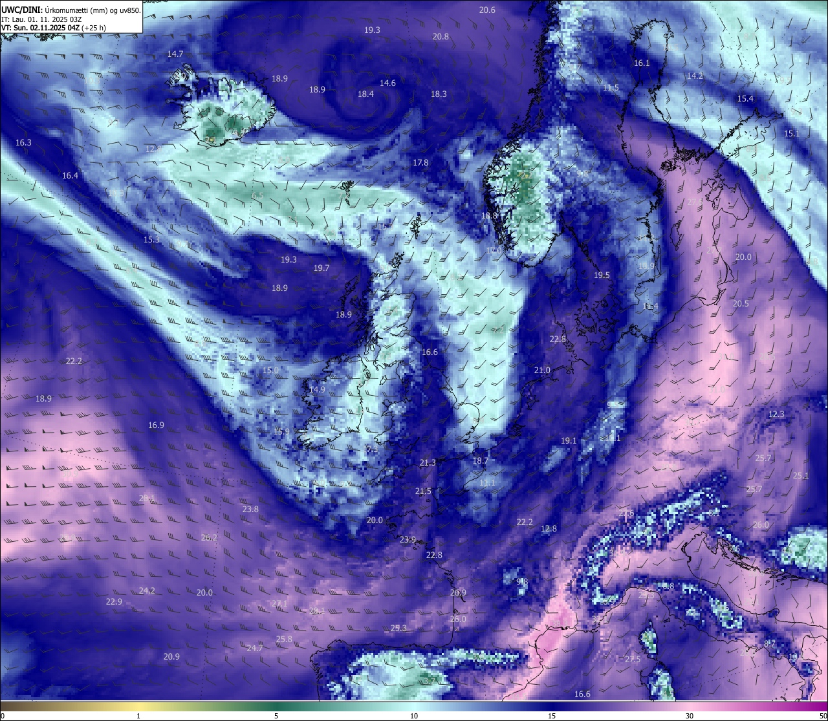Click the map value 15.4
This screenshot has height=721, width=828.
click(745, 98)
